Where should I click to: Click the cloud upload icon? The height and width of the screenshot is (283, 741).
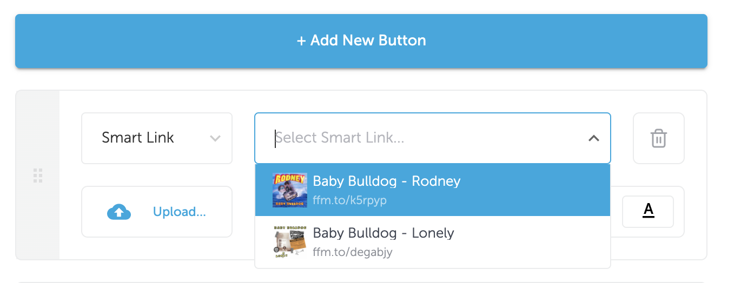click(119, 212)
